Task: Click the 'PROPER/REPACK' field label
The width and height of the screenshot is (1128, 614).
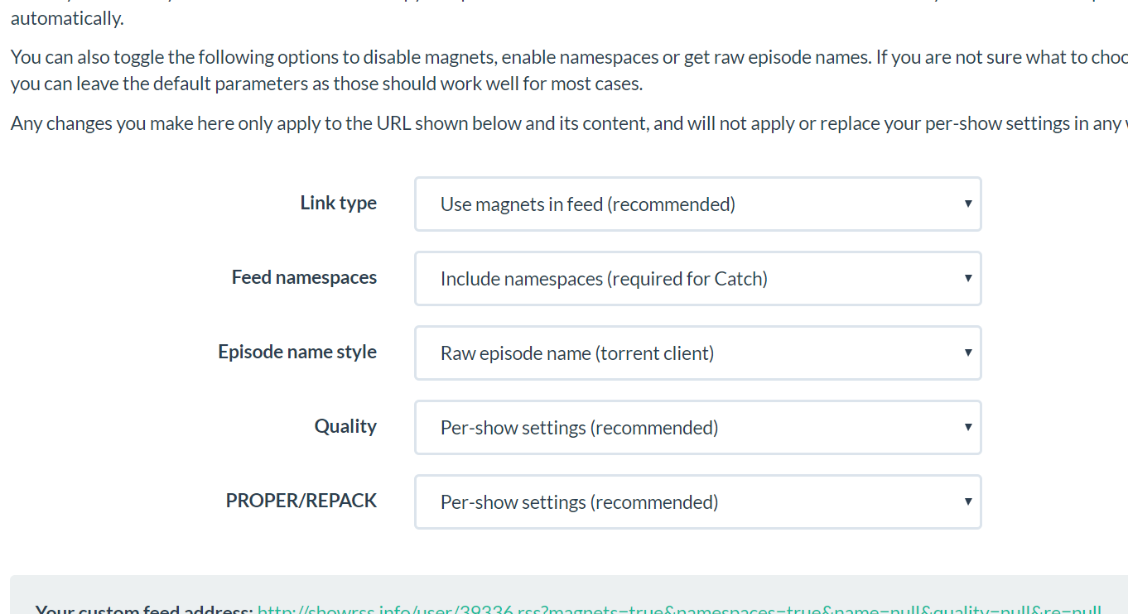Action: (x=301, y=501)
